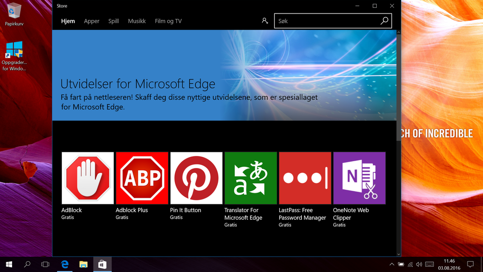The height and width of the screenshot is (272, 483).
Task: Open the LastPass password manager tile
Action: pyautogui.click(x=305, y=178)
